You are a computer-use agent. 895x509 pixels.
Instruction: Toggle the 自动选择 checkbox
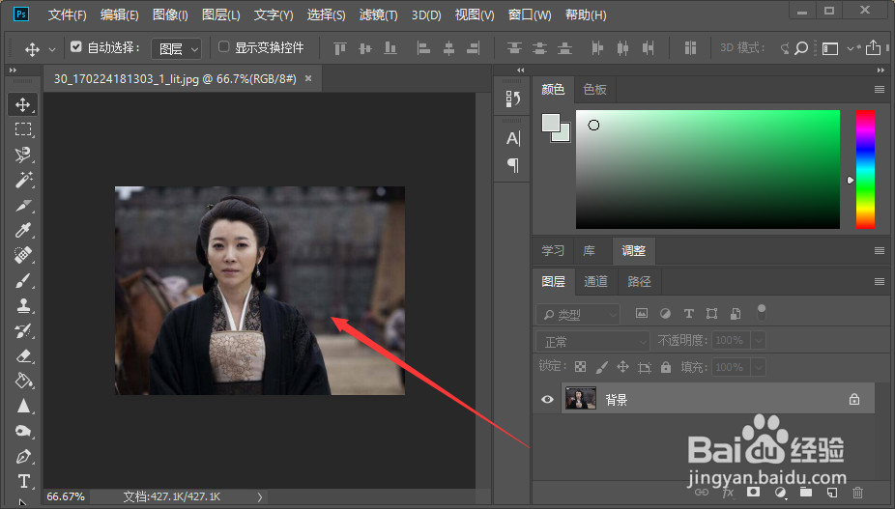click(x=76, y=46)
